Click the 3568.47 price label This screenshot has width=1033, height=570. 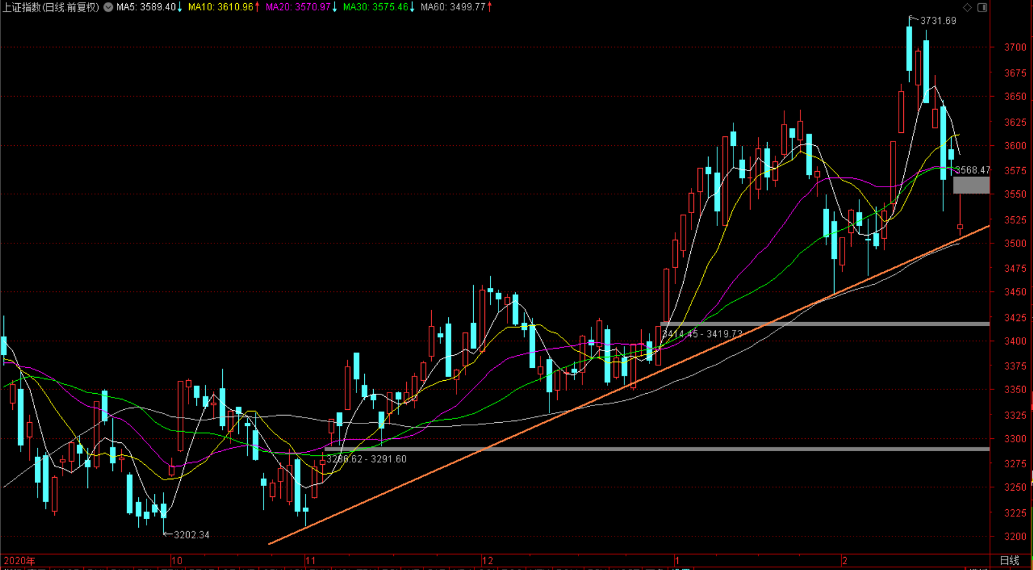972,170
